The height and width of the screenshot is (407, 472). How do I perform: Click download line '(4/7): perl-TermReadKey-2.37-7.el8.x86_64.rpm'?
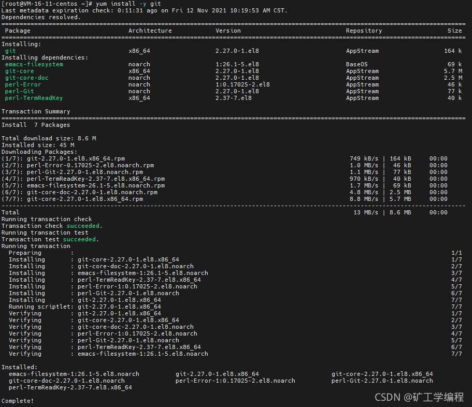pyautogui.click(x=83, y=179)
